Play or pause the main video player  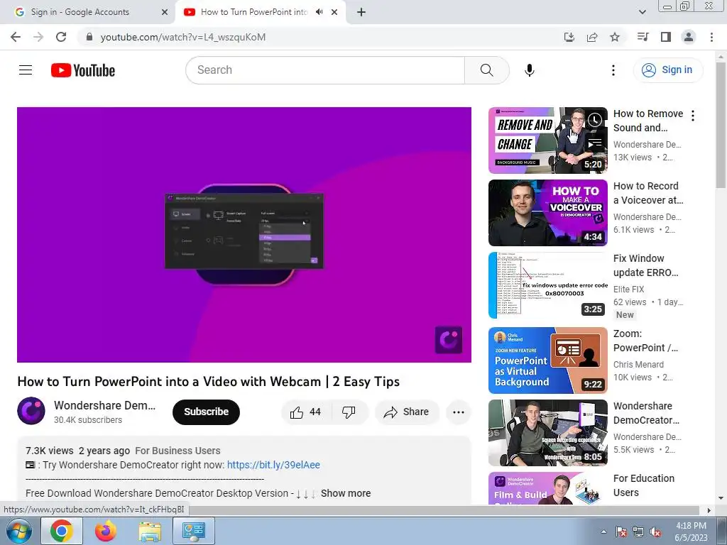tap(244, 234)
